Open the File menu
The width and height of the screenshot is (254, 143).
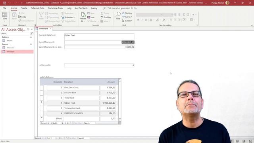(x=4, y=8)
